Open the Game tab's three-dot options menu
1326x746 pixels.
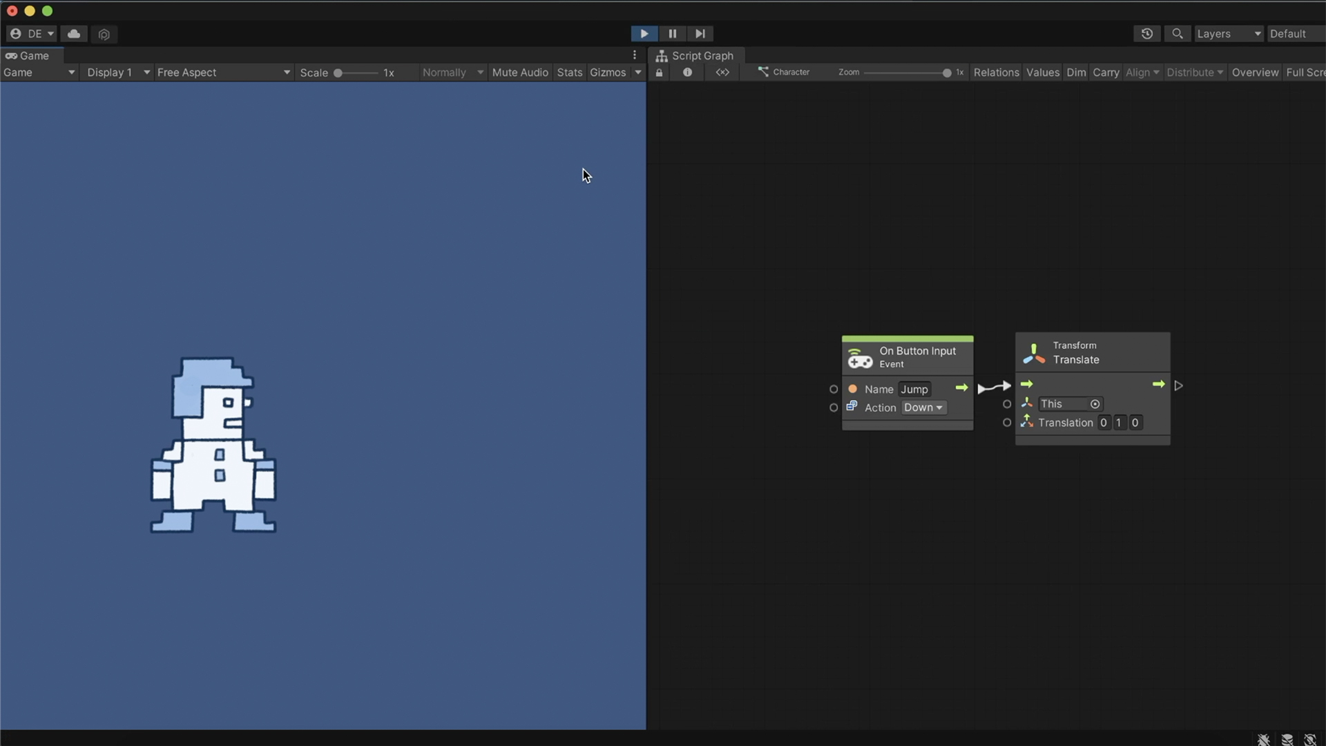(x=634, y=55)
